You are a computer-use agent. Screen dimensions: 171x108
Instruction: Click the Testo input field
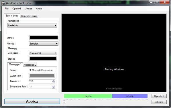pyautogui.click(x=42, y=70)
